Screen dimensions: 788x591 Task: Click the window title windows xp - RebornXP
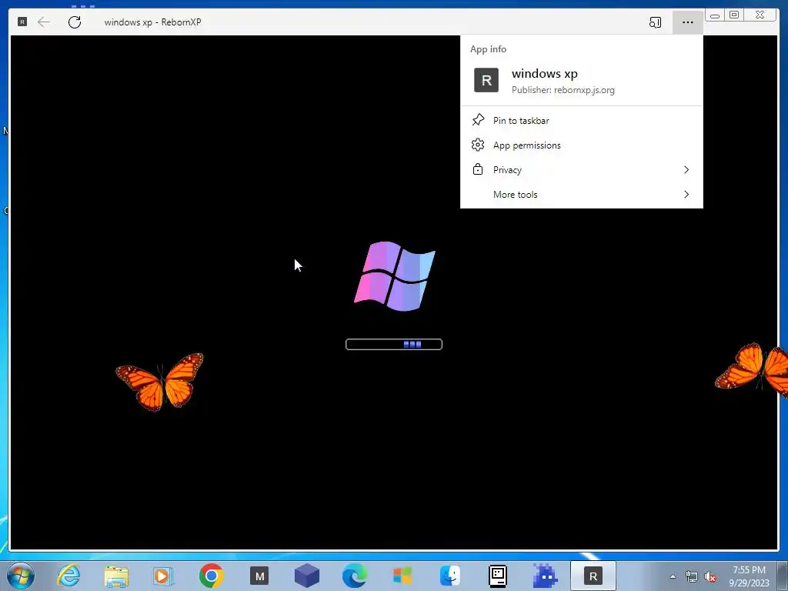point(153,22)
